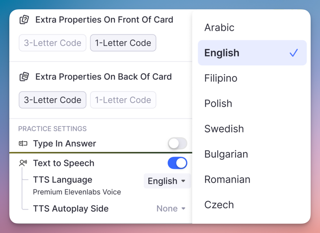320x233 pixels.
Task: Click the Type In Answer icon
Action: pyautogui.click(x=23, y=144)
